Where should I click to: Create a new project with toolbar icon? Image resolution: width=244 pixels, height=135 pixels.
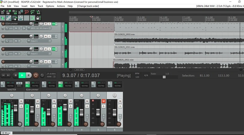(x=3, y=12)
